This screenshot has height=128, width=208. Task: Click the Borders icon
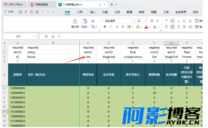coord(129,27)
